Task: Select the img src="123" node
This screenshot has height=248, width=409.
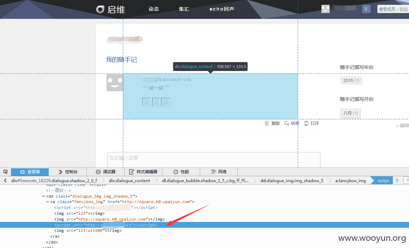Action: point(79,213)
